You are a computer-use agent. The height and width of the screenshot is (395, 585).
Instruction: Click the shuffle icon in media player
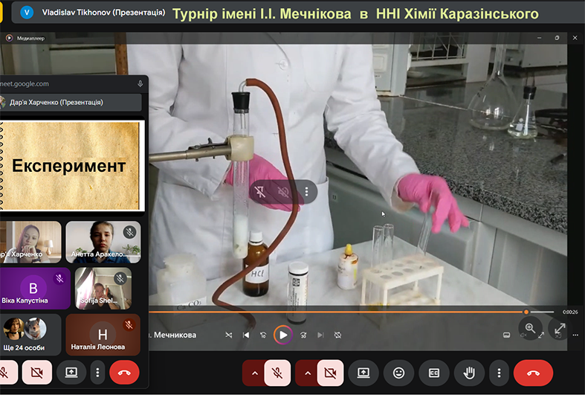tap(228, 335)
